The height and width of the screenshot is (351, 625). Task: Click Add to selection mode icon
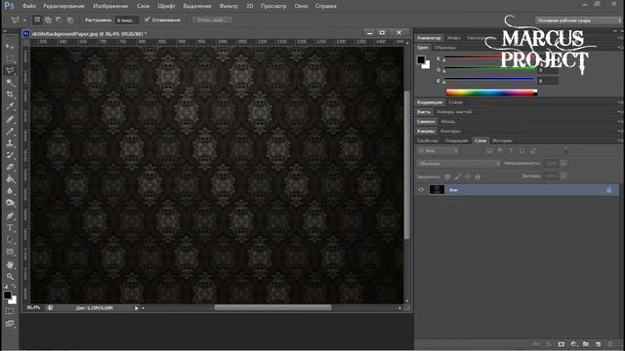coord(48,19)
